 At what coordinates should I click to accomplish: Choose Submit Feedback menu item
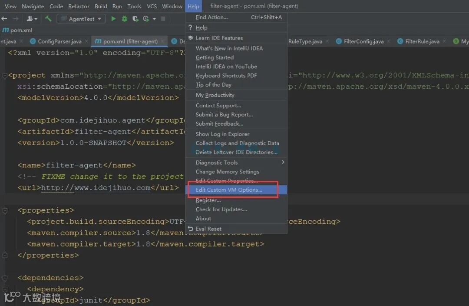(x=236, y=123)
